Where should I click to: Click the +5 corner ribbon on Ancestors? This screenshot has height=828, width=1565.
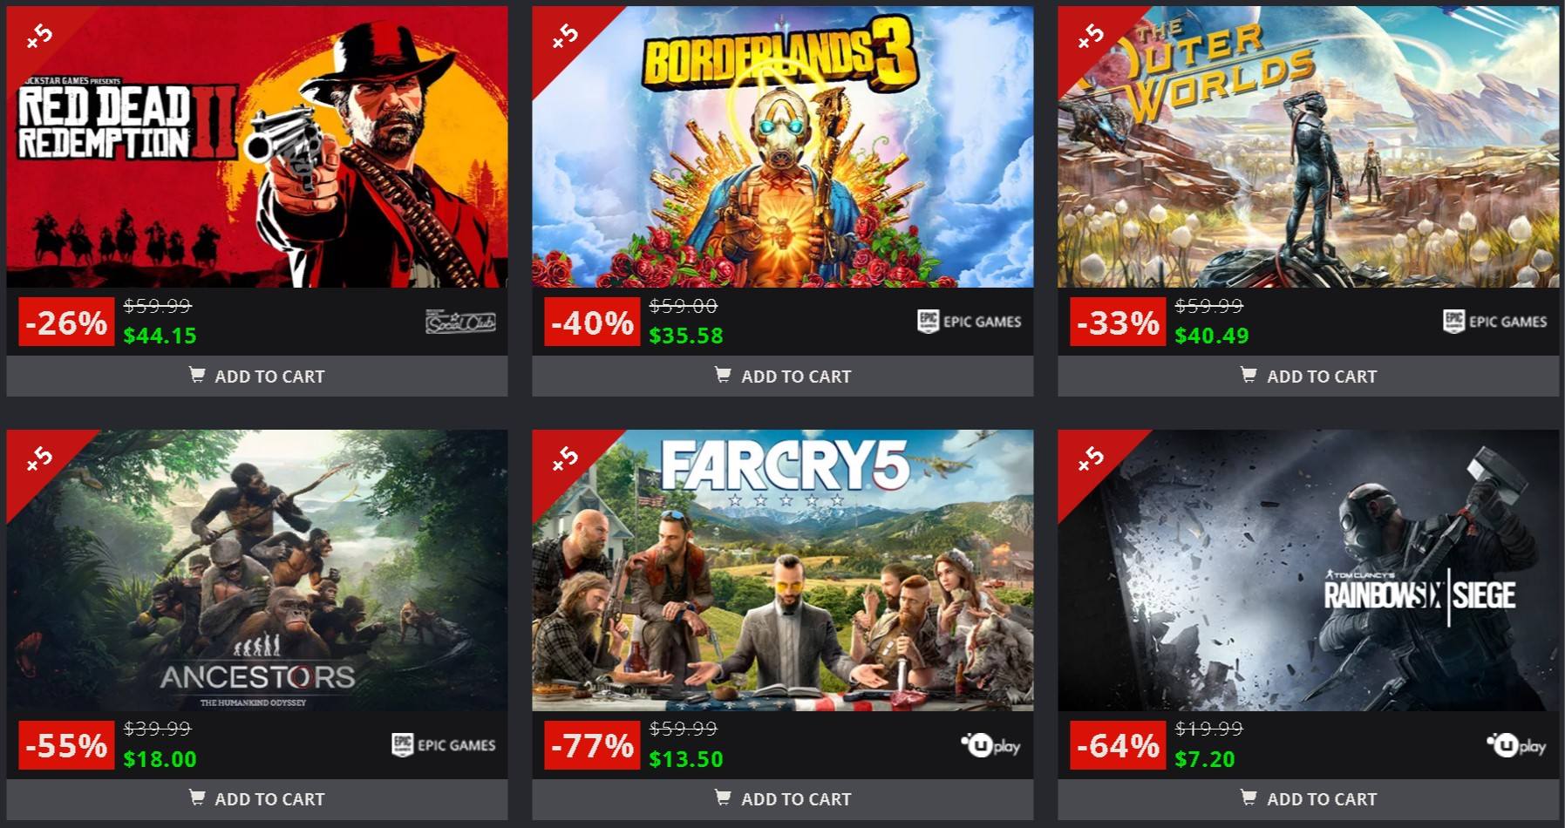pyautogui.click(x=37, y=459)
